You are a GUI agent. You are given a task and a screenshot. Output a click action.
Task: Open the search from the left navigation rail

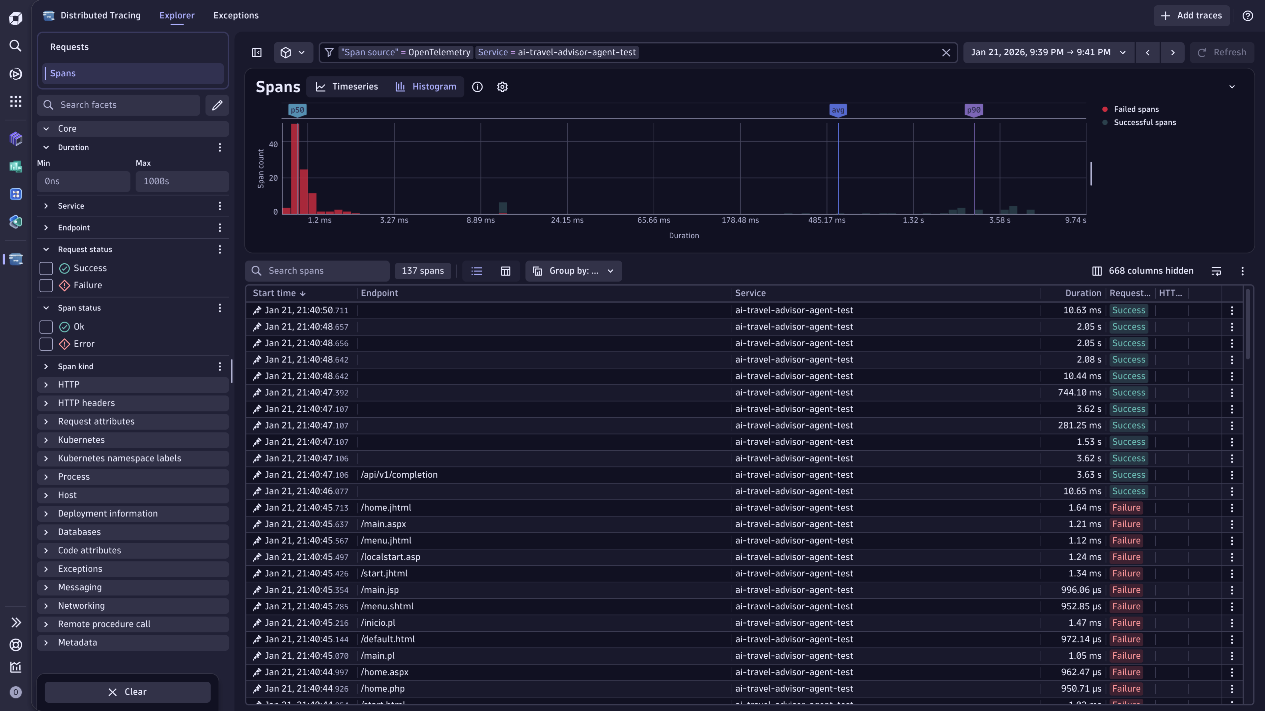click(15, 46)
